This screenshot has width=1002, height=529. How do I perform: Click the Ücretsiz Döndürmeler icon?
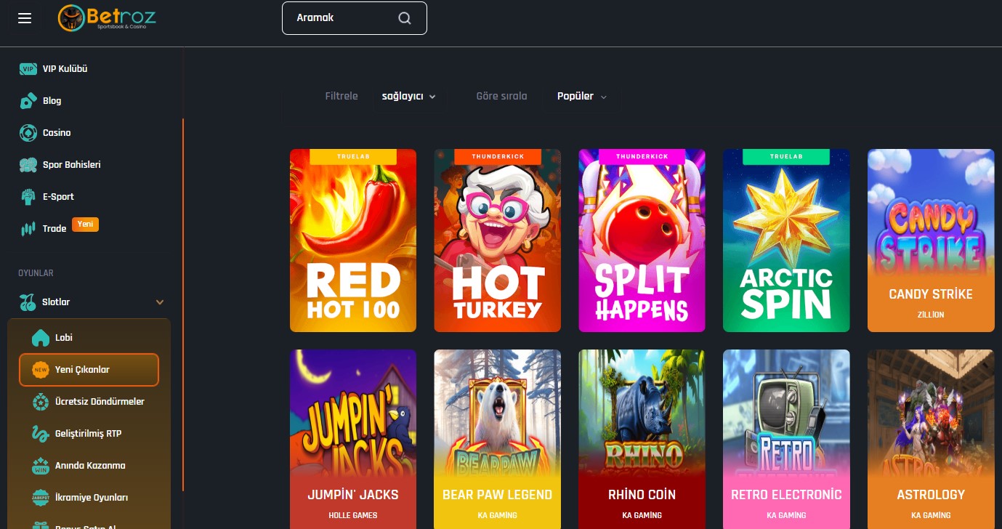pos(41,402)
